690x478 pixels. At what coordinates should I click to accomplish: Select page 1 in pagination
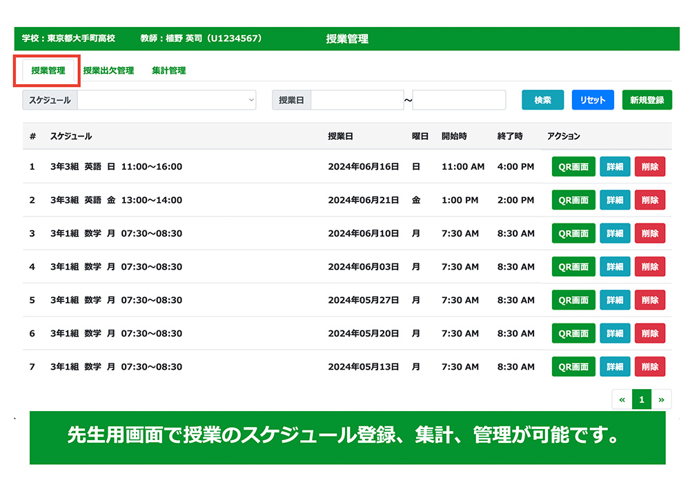coord(642,399)
